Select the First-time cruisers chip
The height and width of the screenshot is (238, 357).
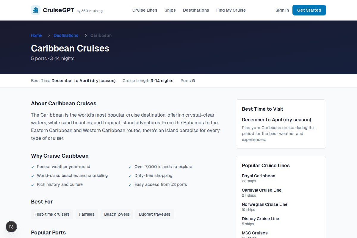52,214
